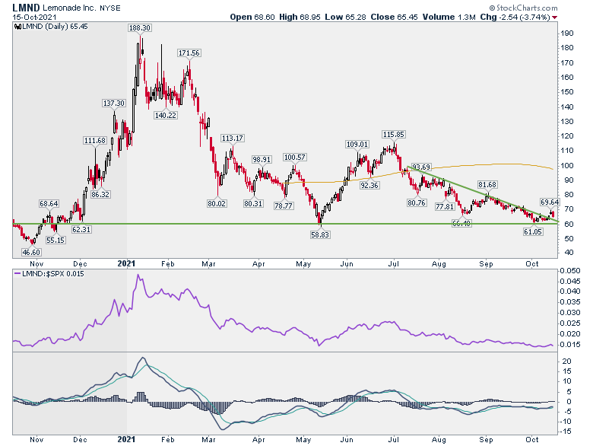
Task: Click the NYSE exchange label
Action: coord(109,8)
